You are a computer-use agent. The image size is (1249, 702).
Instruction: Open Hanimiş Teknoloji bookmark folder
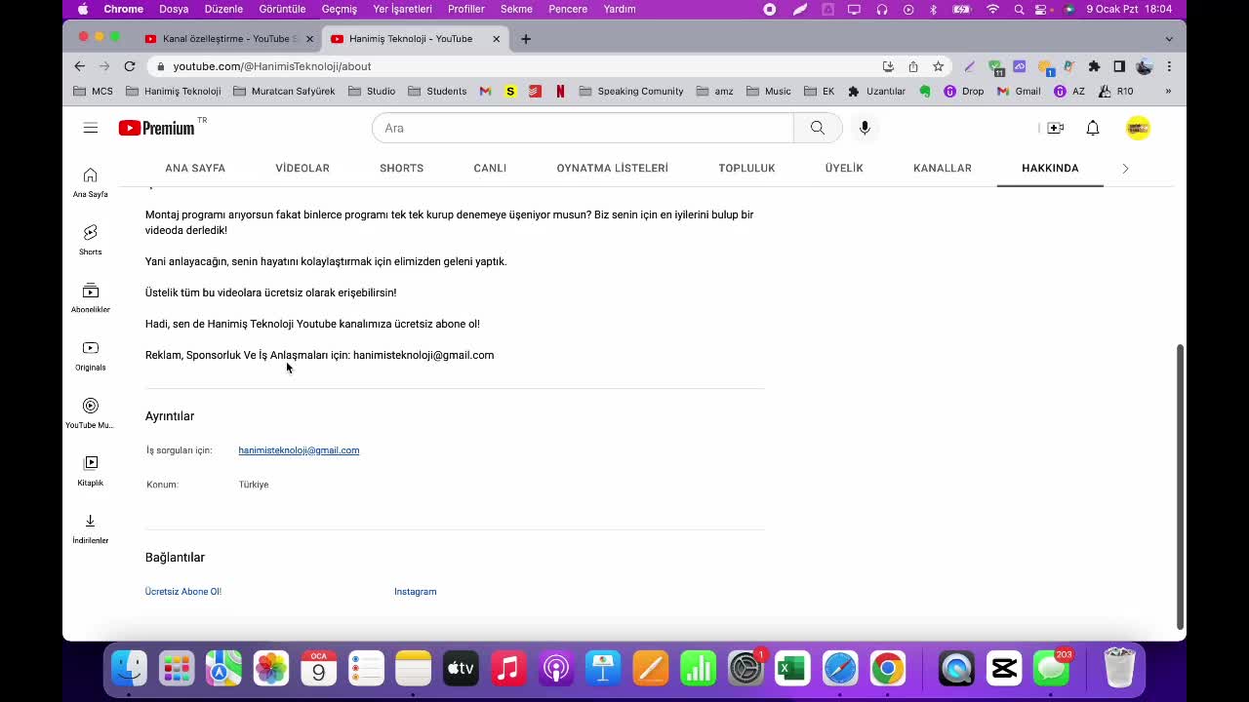click(174, 91)
